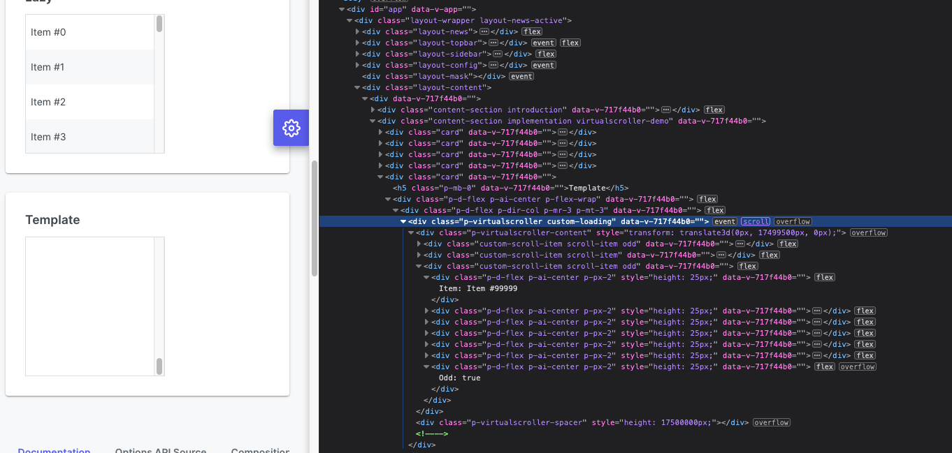Switch to Options API Source tab
Image resolution: width=952 pixels, height=453 pixels.
coord(161,451)
